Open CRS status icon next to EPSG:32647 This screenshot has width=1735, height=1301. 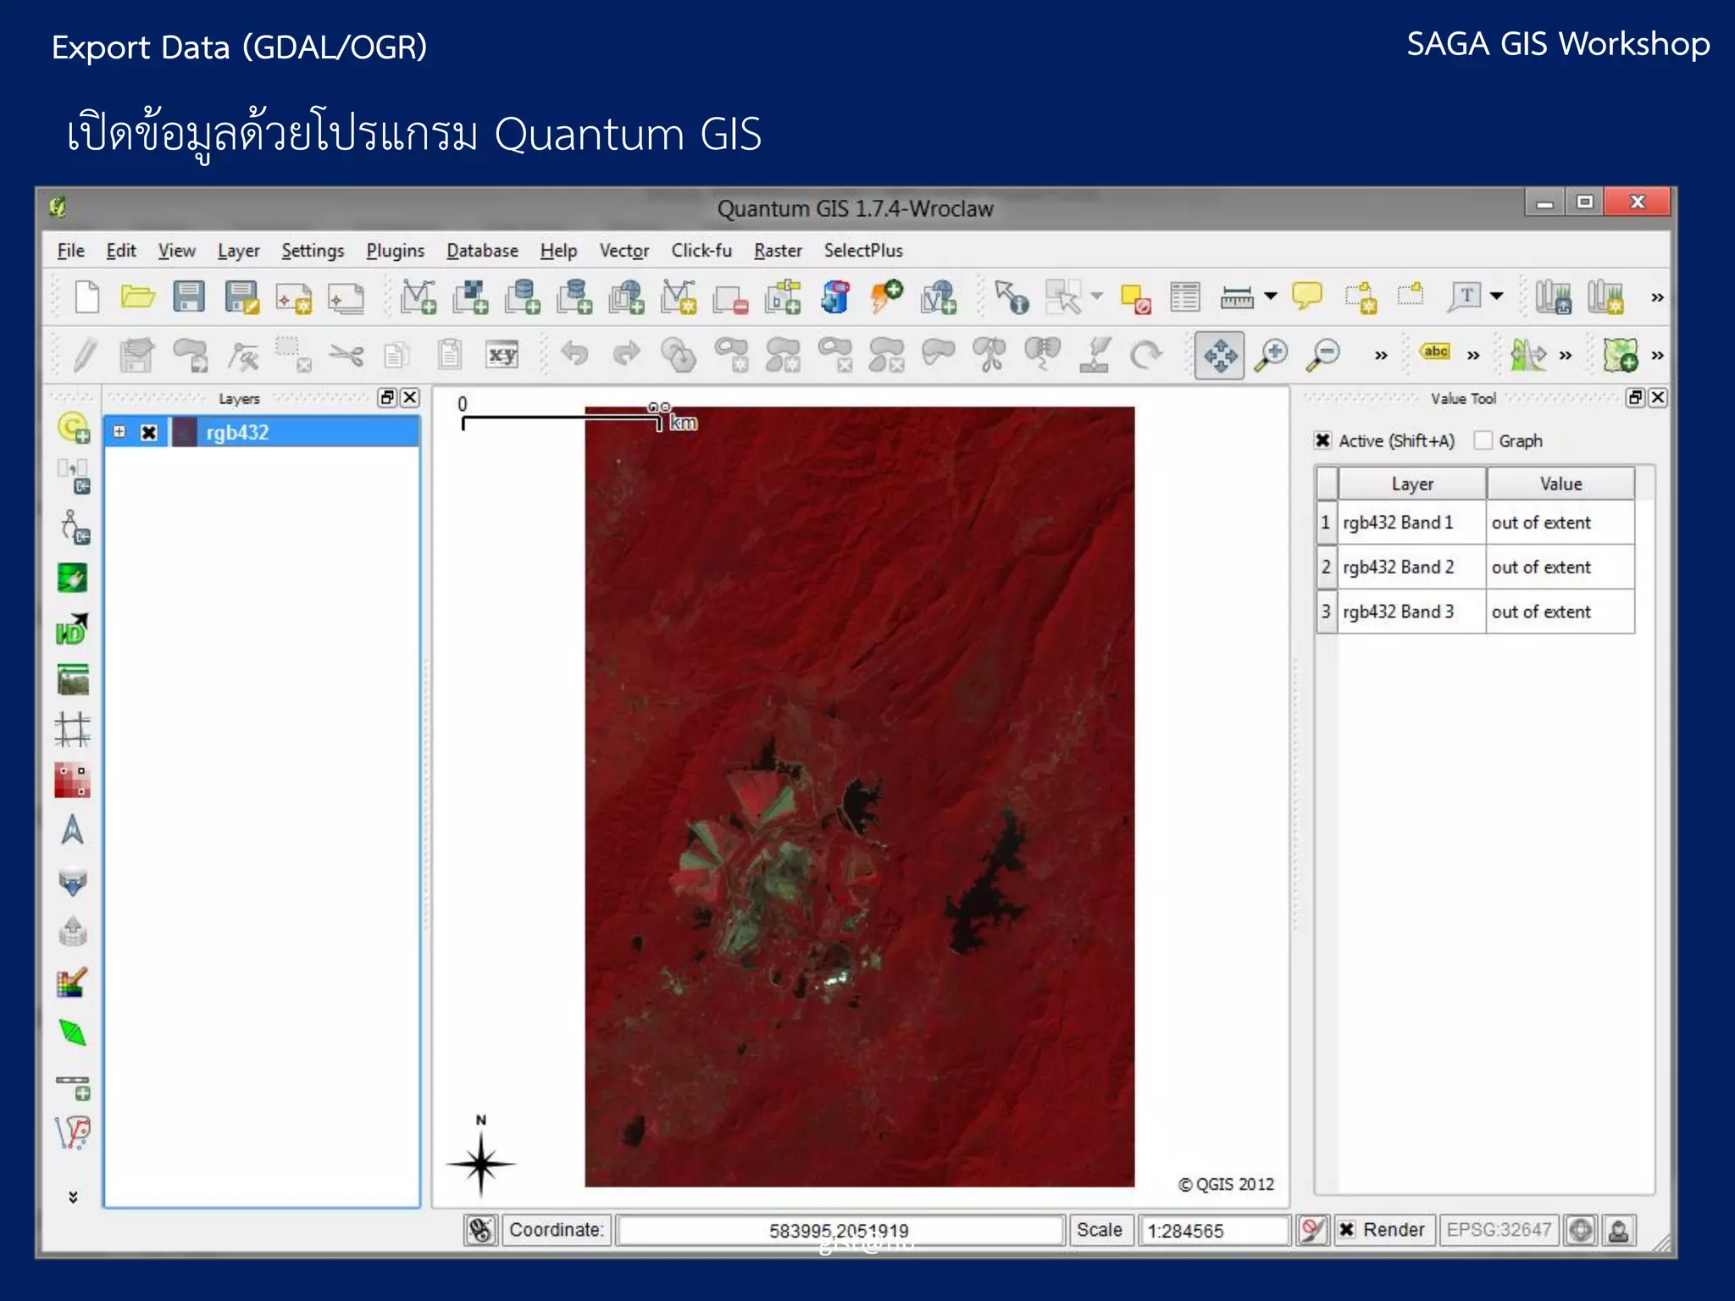pyautogui.click(x=1580, y=1230)
